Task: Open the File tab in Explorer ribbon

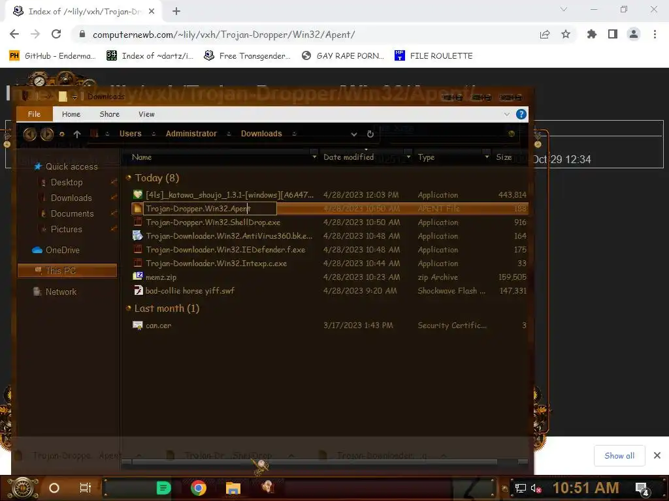Action: (x=34, y=114)
